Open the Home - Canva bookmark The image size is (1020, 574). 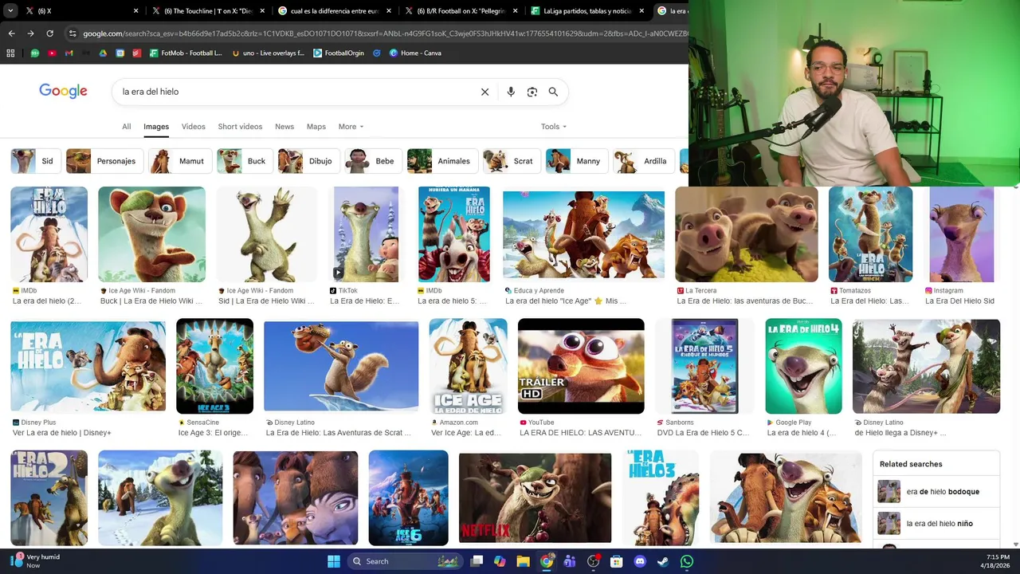(x=415, y=53)
